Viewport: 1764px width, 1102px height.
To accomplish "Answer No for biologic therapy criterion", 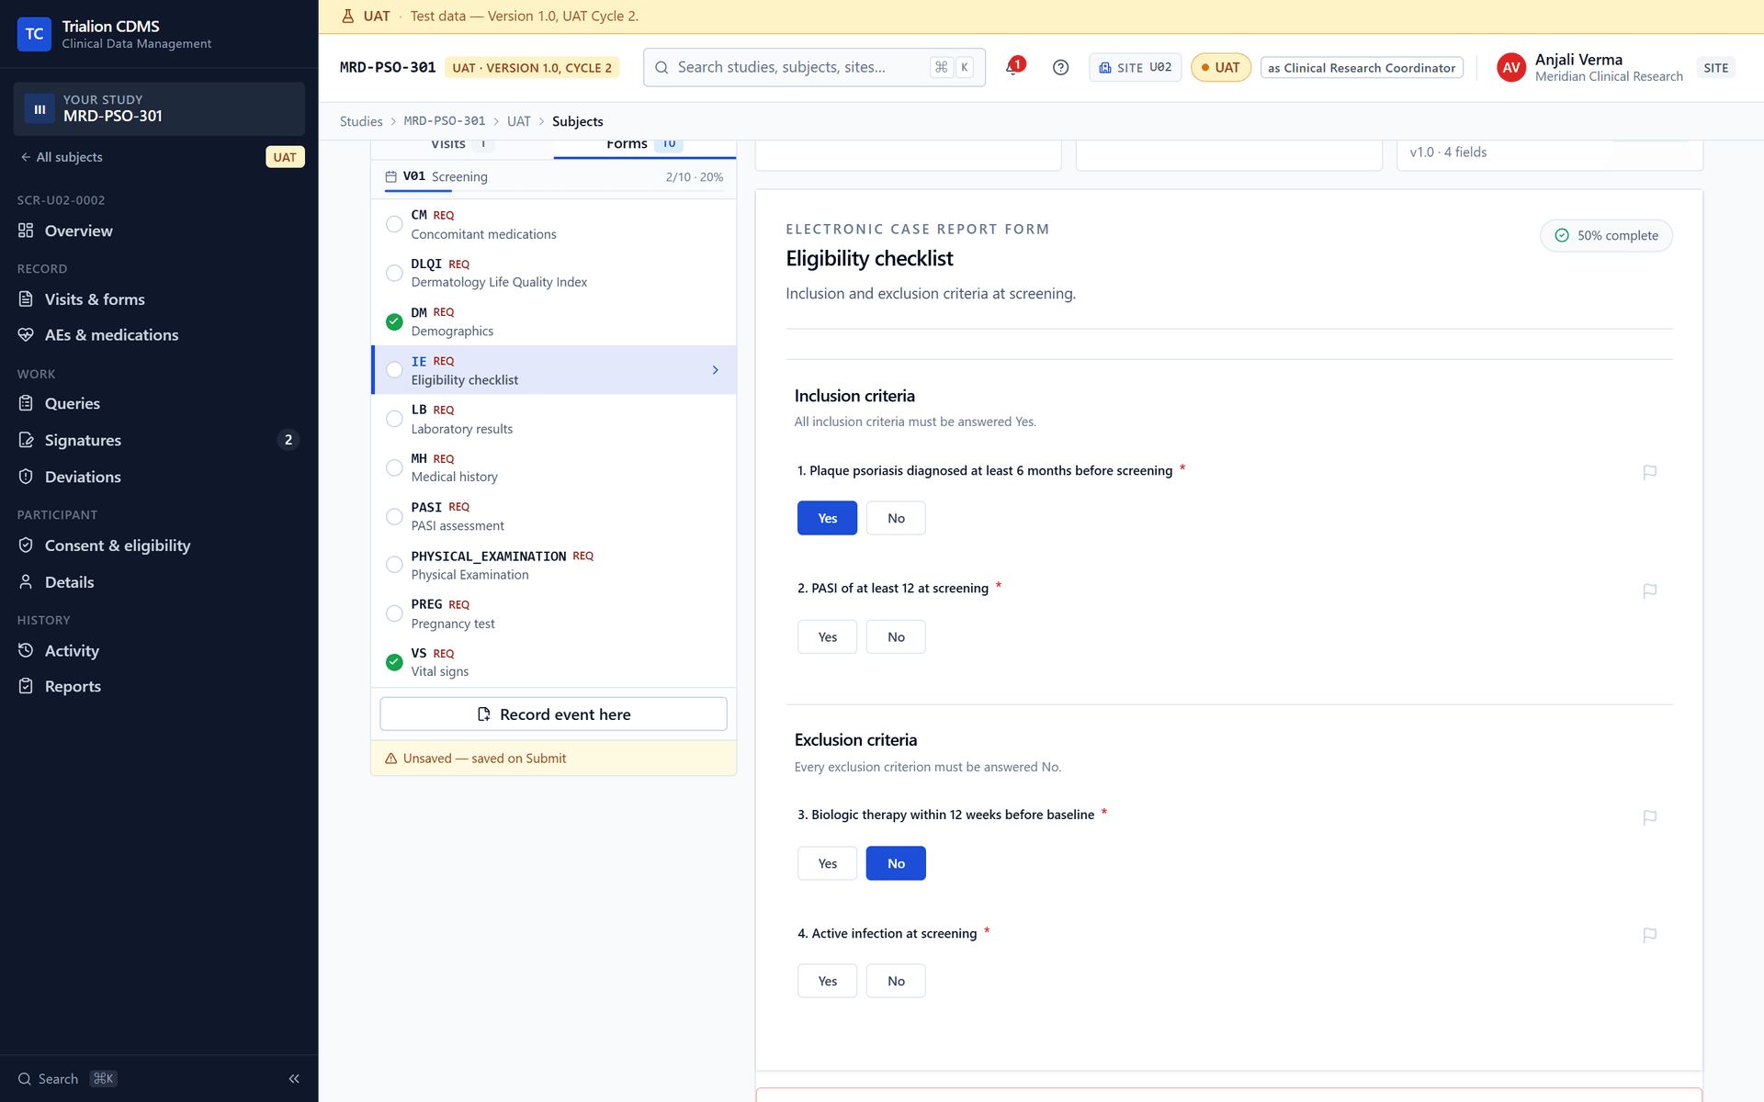I will click(x=896, y=863).
